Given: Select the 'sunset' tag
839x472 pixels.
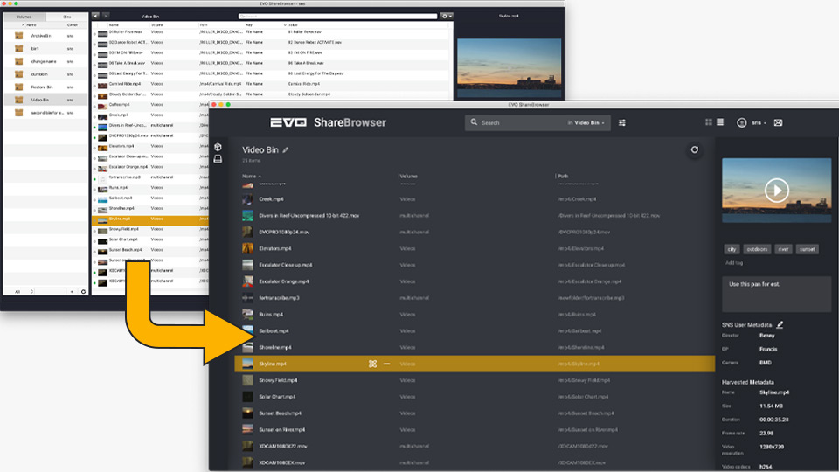Looking at the screenshot, I should pyautogui.click(x=807, y=249).
